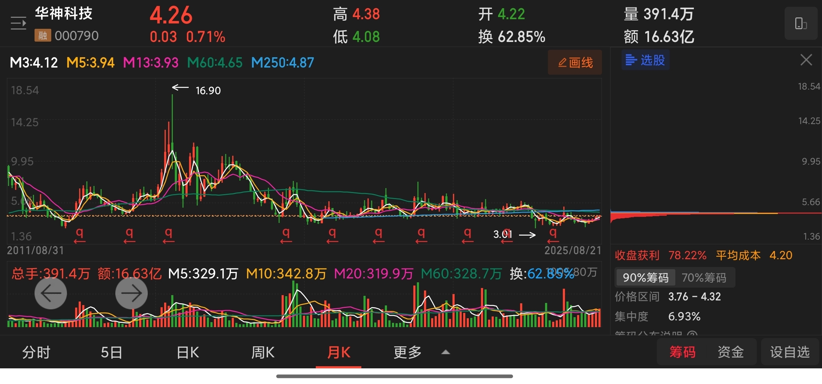Viewport: 822px width, 384px height.
Task: Tap the 16.90 high price marker
Action: click(208, 91)
